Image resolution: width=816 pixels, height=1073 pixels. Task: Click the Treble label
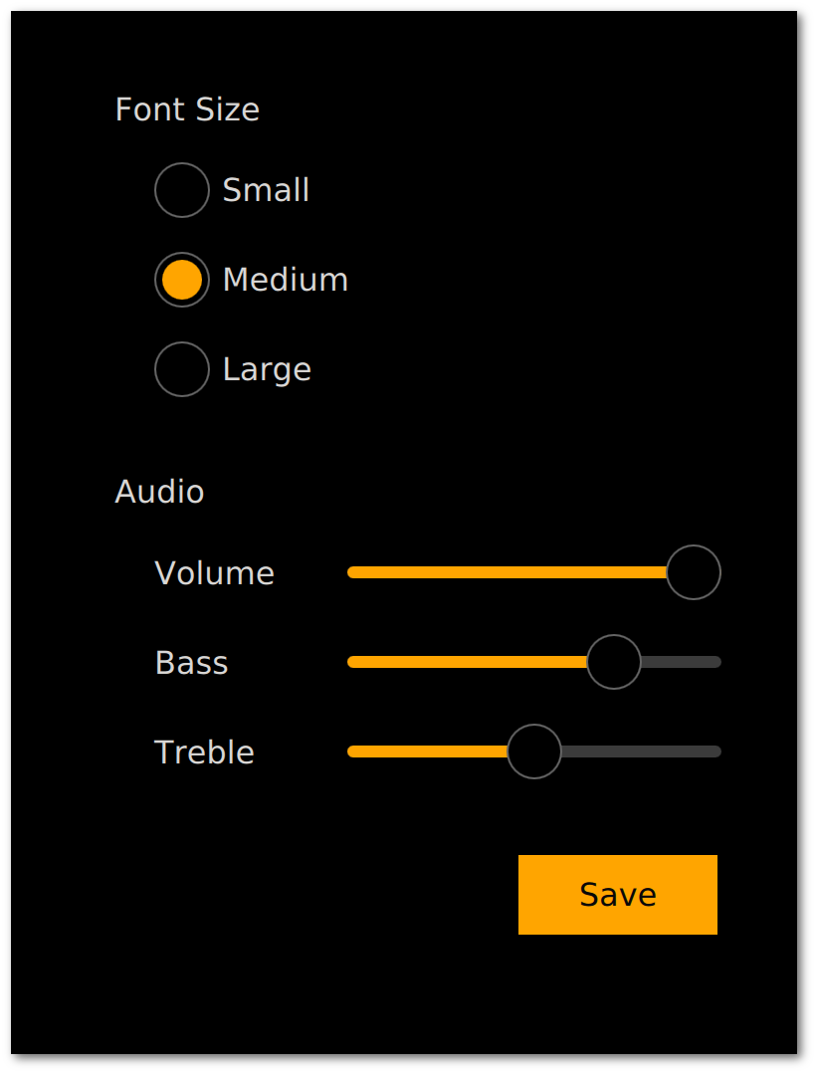(204, 751)
